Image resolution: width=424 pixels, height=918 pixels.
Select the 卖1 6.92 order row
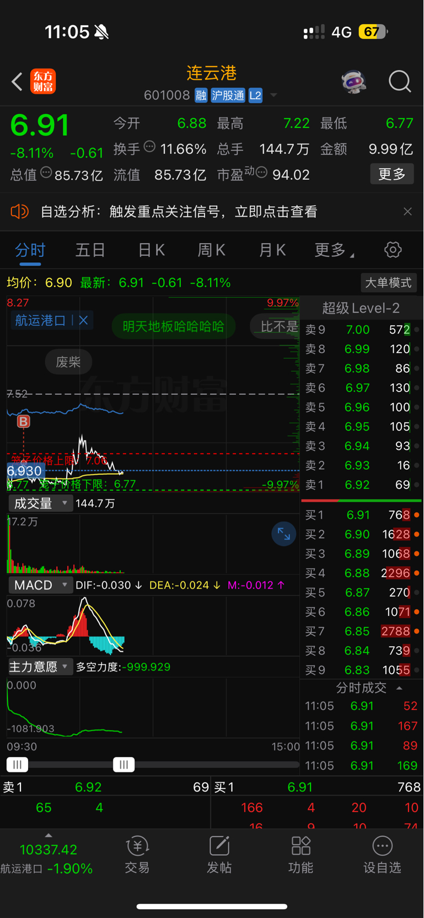[362, 485]
